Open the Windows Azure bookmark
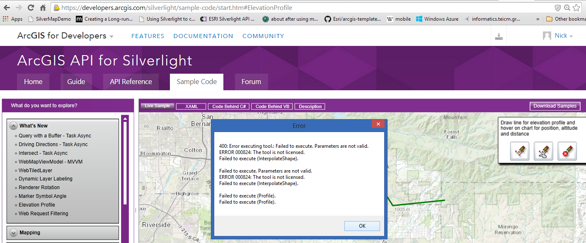This screenshot has width=586, height=243. (x=437, y=19)
